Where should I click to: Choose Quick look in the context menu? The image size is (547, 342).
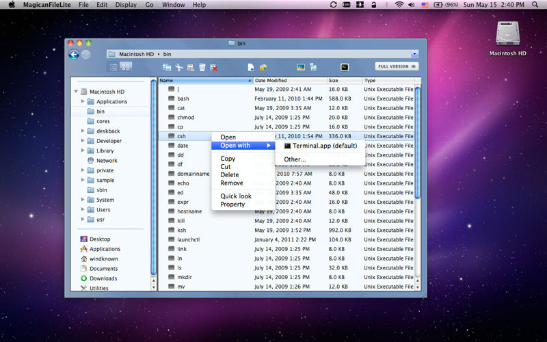coord(243,196)
